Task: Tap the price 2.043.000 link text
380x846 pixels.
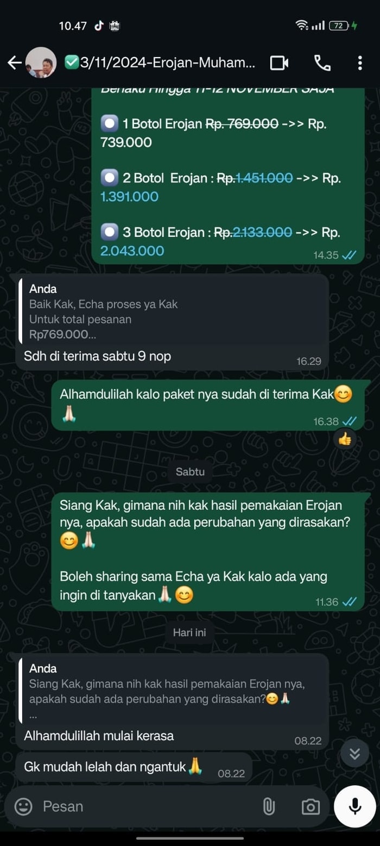Action: tap(132, 251)
